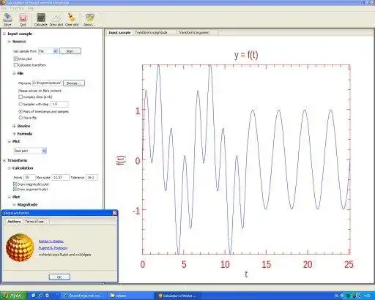Screen dimensions: 375x300
Task: Select the Authors tab in About dialog
Action: tap(14, 222)
